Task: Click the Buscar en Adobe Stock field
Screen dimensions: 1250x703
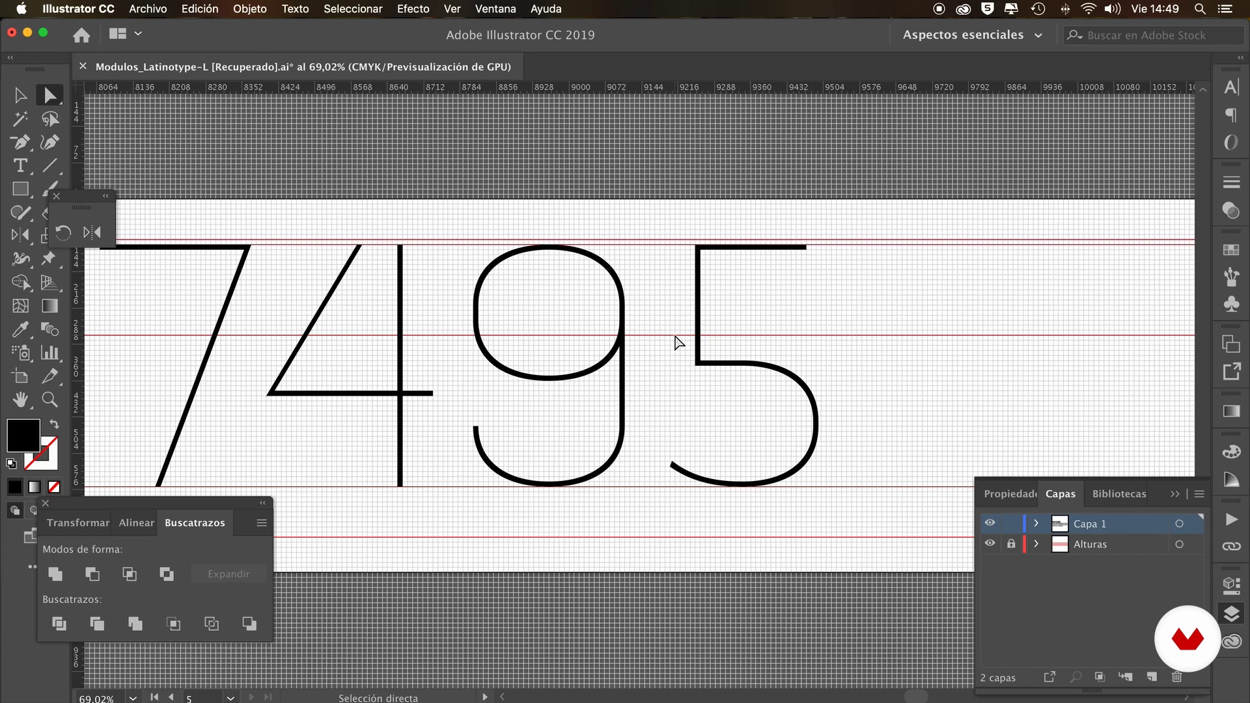Action: pyautogui.click(x=1152, y=35)
